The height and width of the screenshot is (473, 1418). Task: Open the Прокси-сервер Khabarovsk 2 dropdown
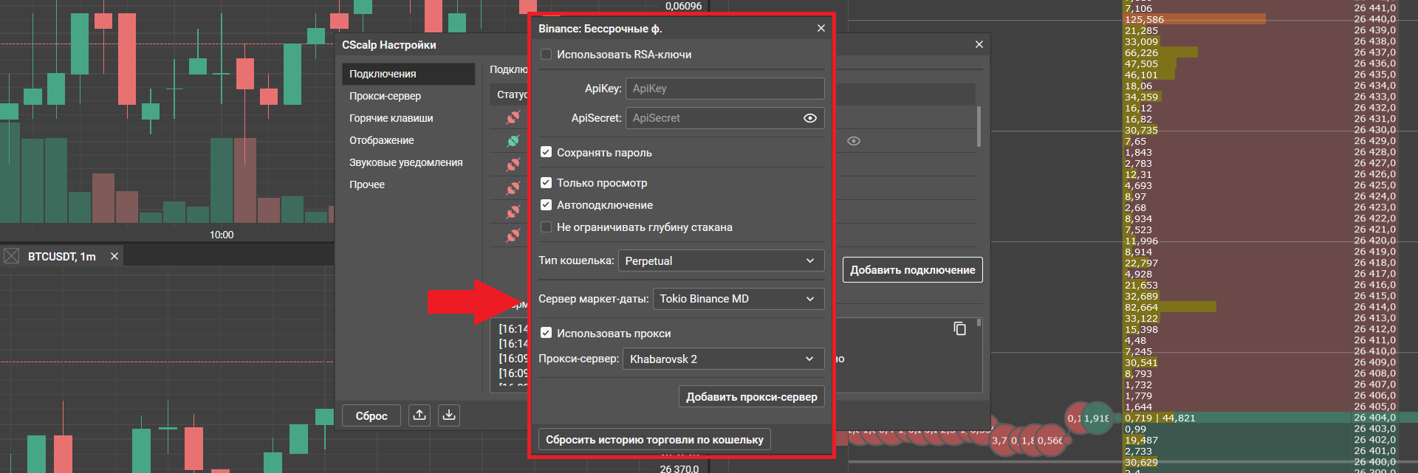coord(724,359)
